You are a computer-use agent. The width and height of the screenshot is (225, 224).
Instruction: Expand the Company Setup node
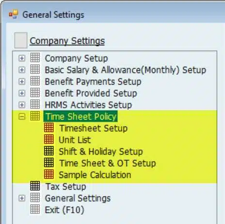(22, 58)
